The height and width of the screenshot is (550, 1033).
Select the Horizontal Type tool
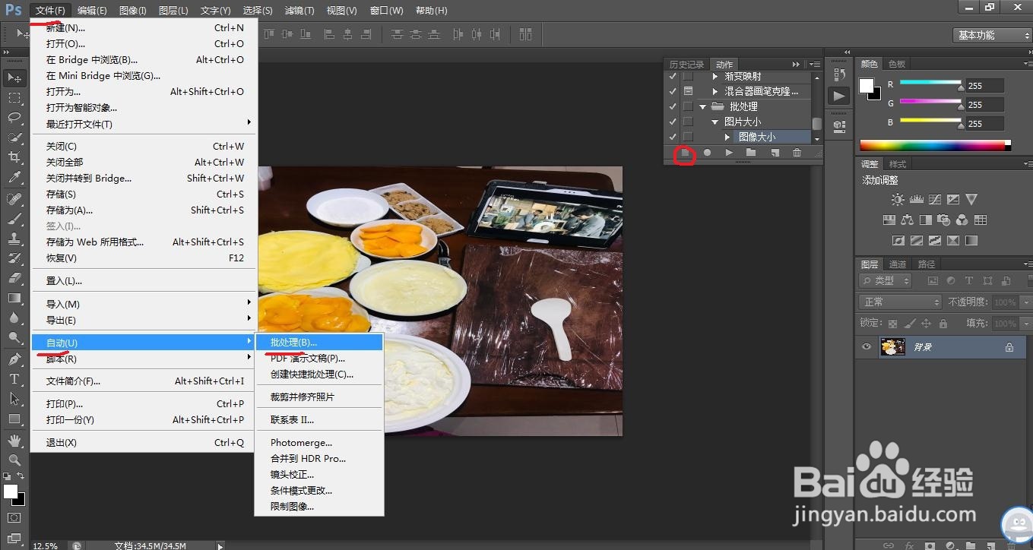tap(14, 379)
